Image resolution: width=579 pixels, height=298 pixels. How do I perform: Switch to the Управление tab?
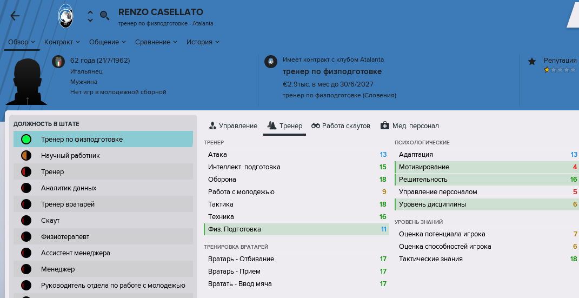click(x=233, y=126)
